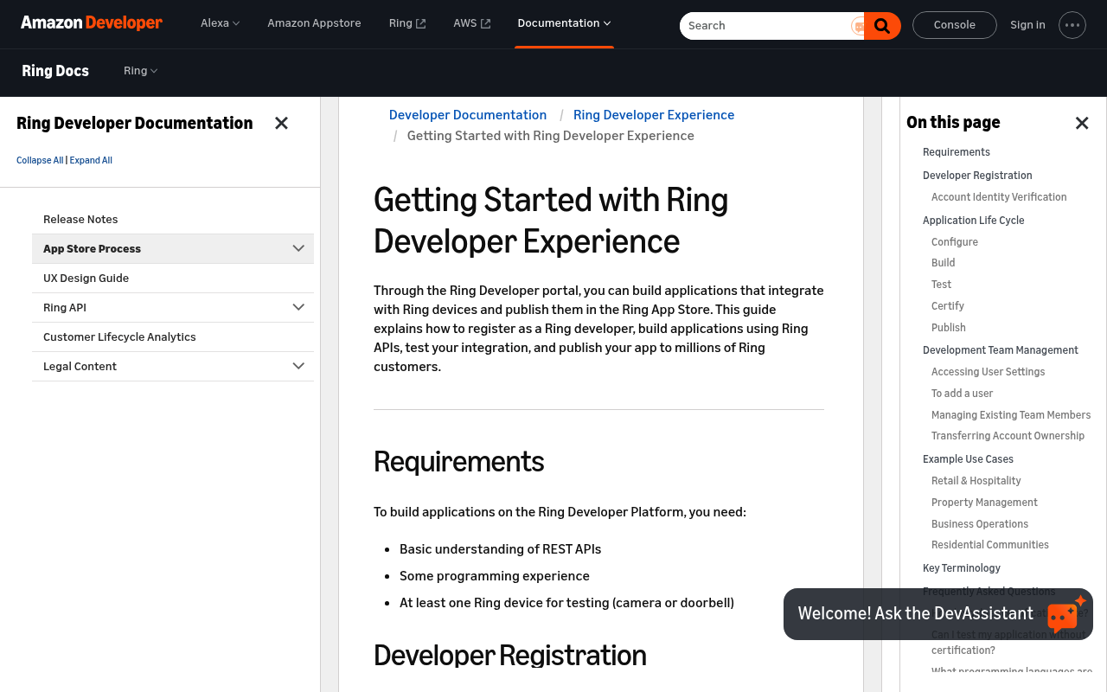
Task: Jump to the Test section
Action: point(941,285)
